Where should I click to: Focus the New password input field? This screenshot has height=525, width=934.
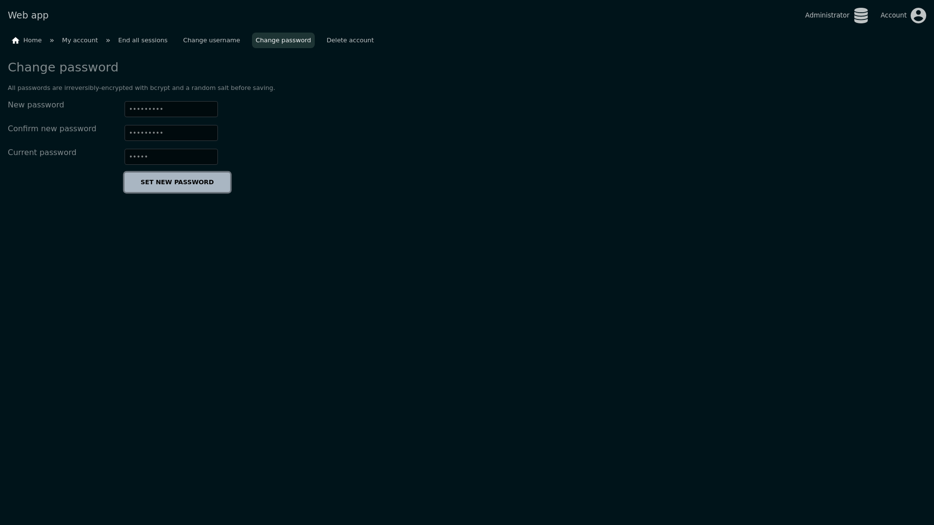click(171, 109)
